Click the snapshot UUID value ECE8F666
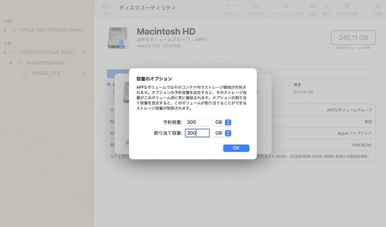386x227 pixels. [x=330, y=157]
